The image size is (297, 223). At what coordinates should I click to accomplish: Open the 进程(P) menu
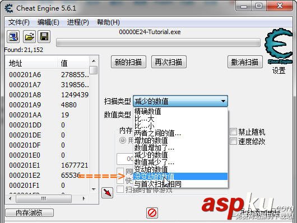coord(78,22)
